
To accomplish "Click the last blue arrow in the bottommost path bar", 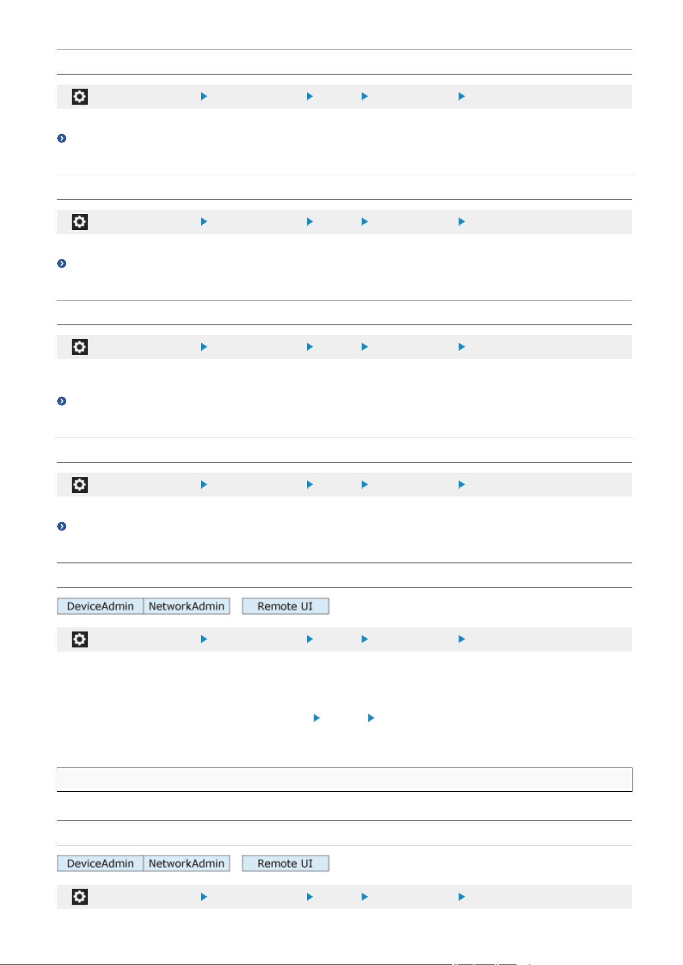I will tap(462, 897).
